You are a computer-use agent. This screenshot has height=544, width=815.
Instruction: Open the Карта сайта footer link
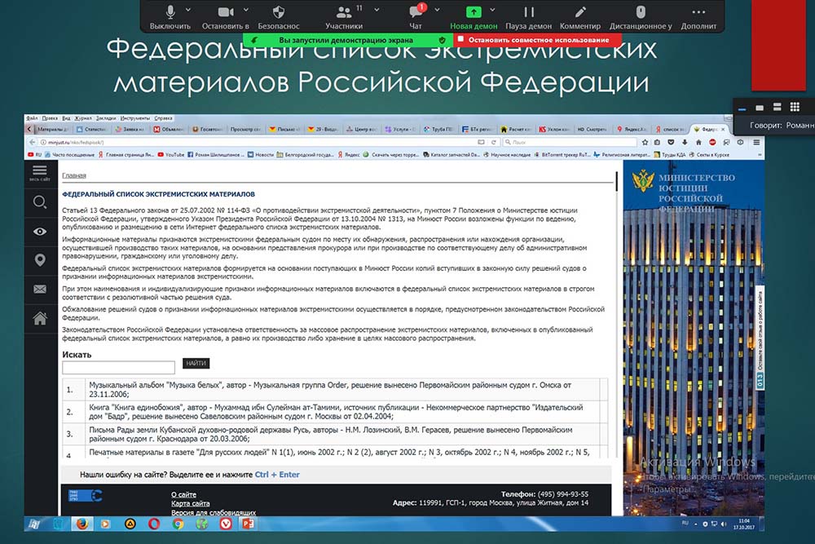190,503
